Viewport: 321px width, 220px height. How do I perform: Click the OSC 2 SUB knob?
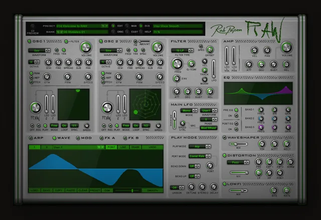pos(150,62)
